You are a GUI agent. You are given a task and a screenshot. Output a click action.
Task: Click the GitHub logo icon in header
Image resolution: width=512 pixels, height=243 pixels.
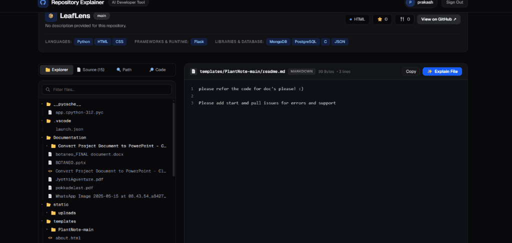[x=43, y=2]
